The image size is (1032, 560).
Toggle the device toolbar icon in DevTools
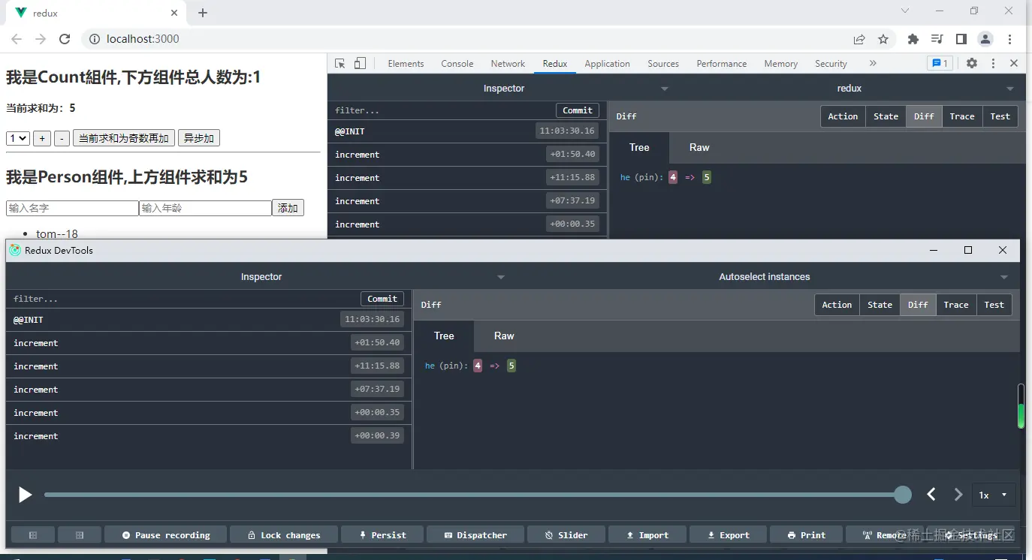click(x=360, y=64)
